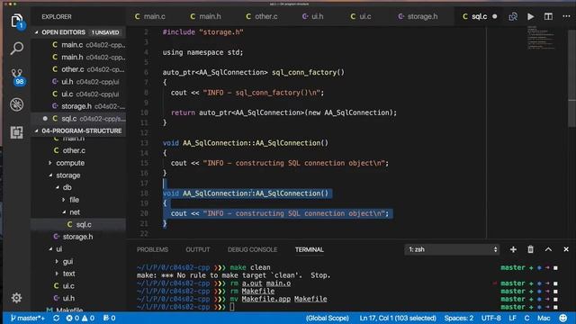Viewport: 576px width, 324px height.
Task: Open the Explorer view in activity bar
Action: click(x=17, y=21)
